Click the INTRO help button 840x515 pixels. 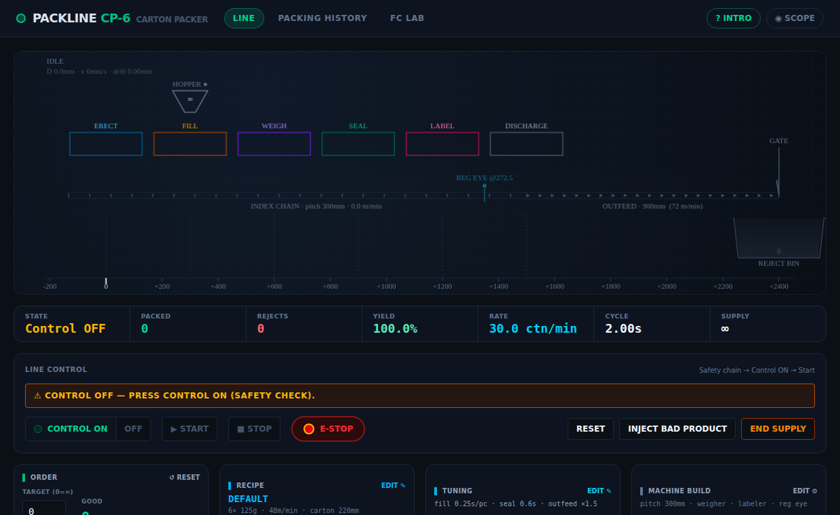[733, 18]
